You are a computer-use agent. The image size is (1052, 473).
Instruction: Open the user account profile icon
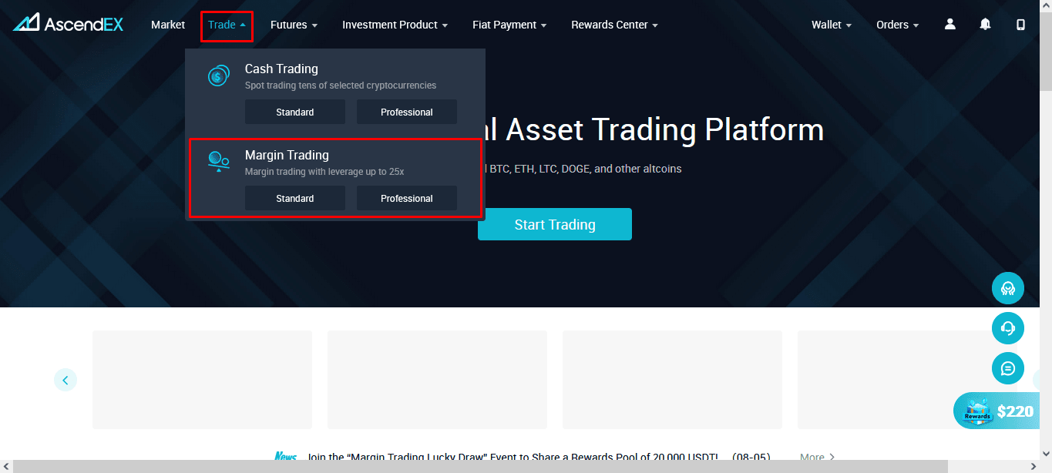point(949,25)
